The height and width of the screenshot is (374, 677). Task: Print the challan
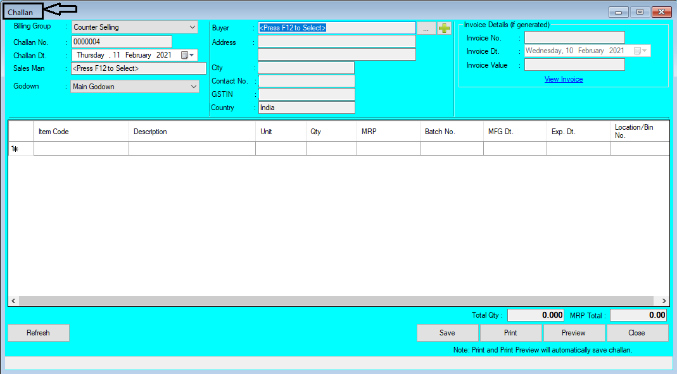pyautogui.click(x=510, y=332)
